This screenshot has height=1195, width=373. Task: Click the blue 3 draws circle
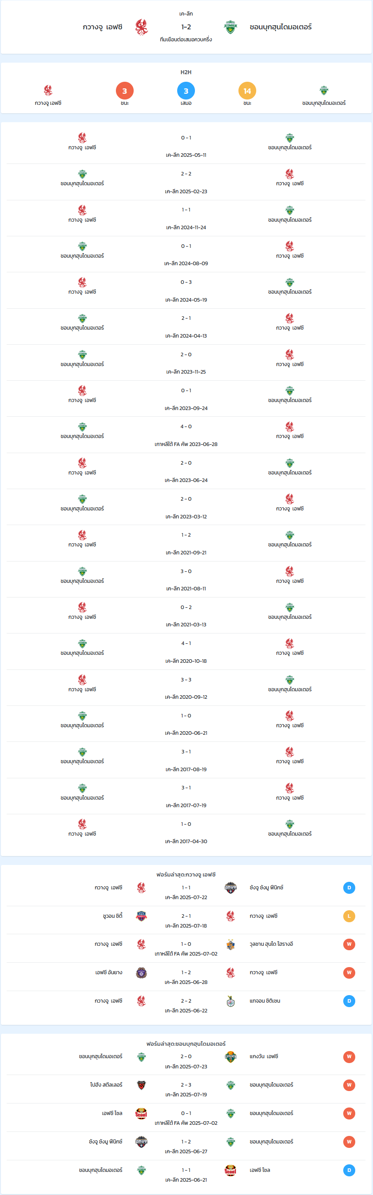tap(186, 91)
